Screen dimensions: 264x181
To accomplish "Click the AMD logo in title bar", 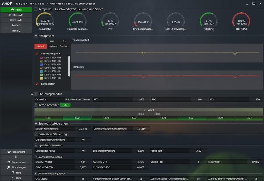I will [7, 3].
